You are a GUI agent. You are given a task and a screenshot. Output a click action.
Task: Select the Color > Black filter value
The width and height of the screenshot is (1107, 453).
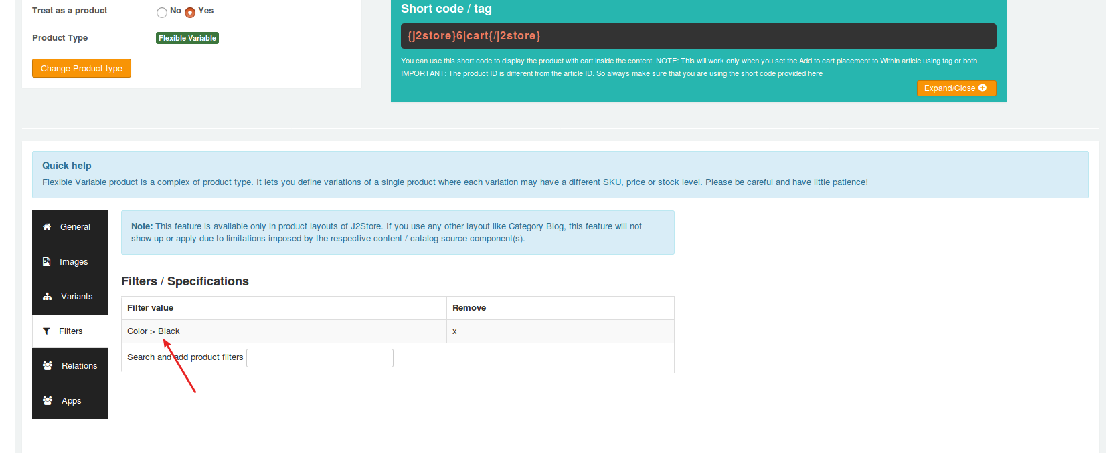(153, 331)
